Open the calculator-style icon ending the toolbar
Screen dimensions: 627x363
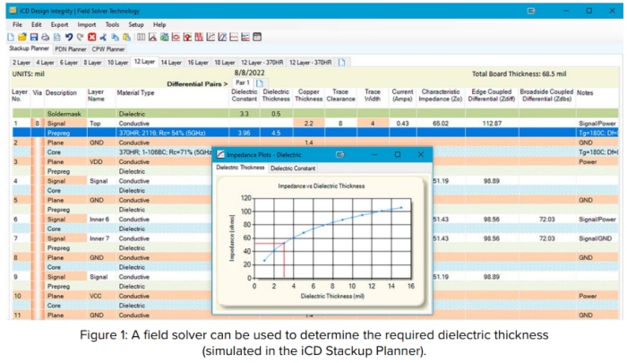257,38
